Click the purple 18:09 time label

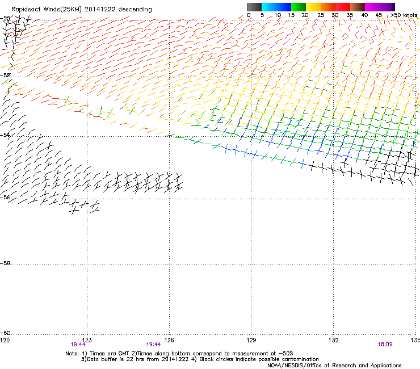coord(385,345)
